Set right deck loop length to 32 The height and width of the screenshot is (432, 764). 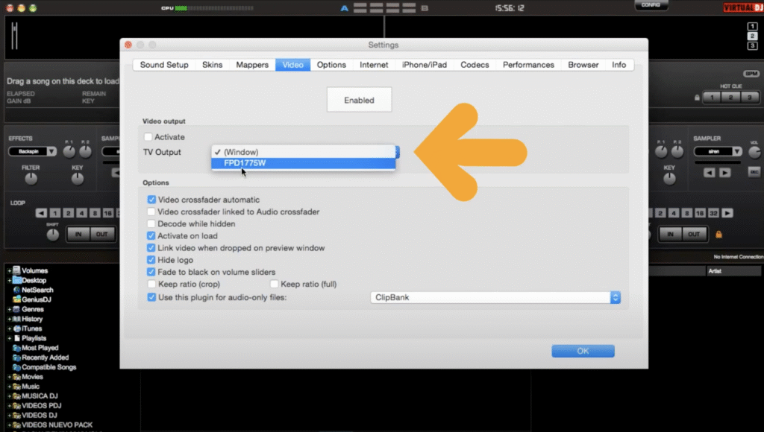point(714,213)
